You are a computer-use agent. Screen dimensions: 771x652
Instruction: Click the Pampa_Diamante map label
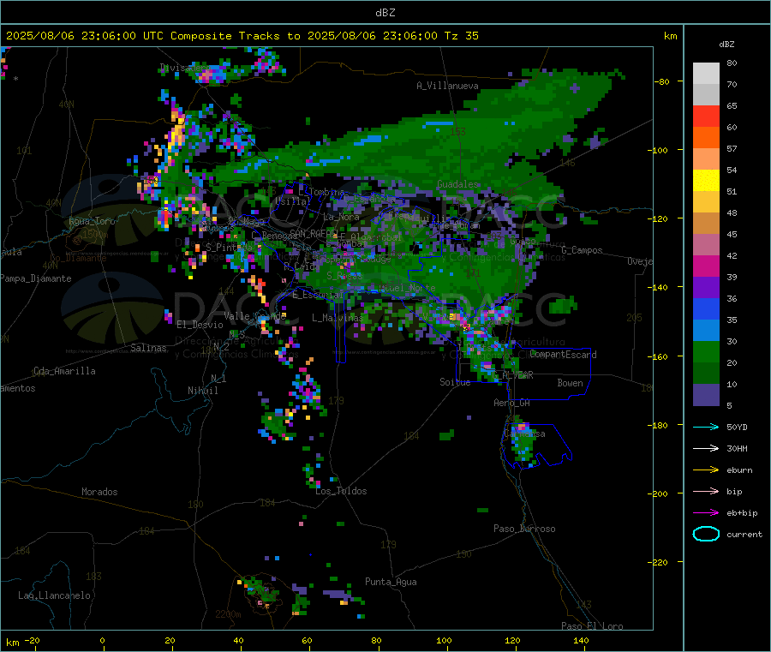(x=36, y=278)
